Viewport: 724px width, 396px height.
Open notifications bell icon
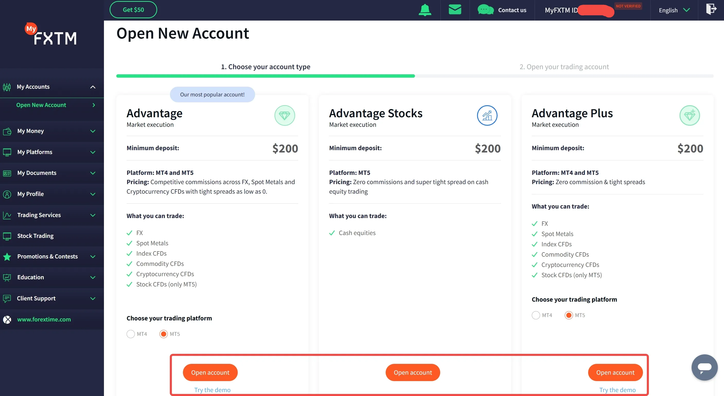pyautogui.click(x=425, y=10)
